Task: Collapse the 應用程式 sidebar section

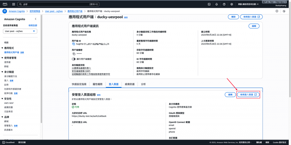Action: click(x=2, y=48)
